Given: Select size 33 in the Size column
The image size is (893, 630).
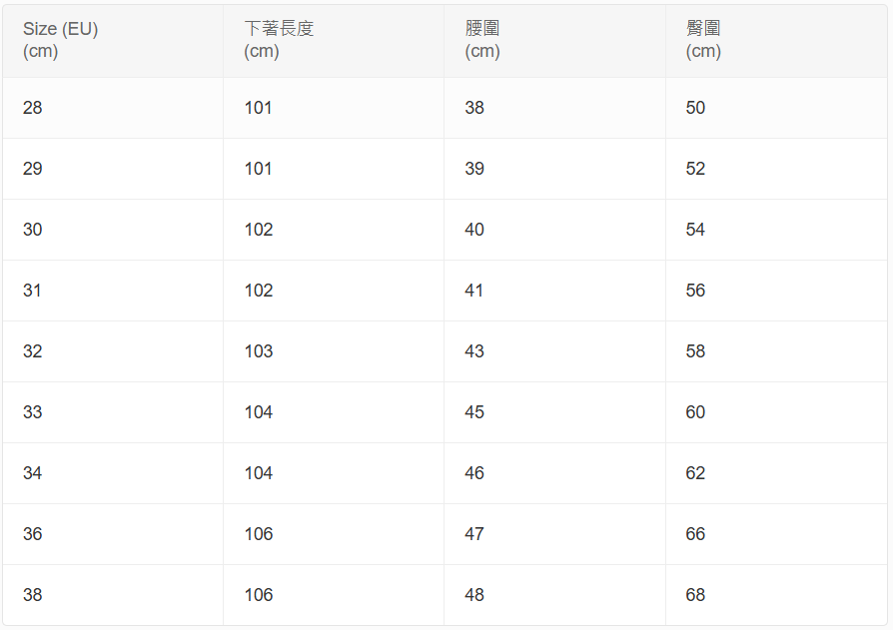Looking at the screenshot, I should tap(33, 412).
